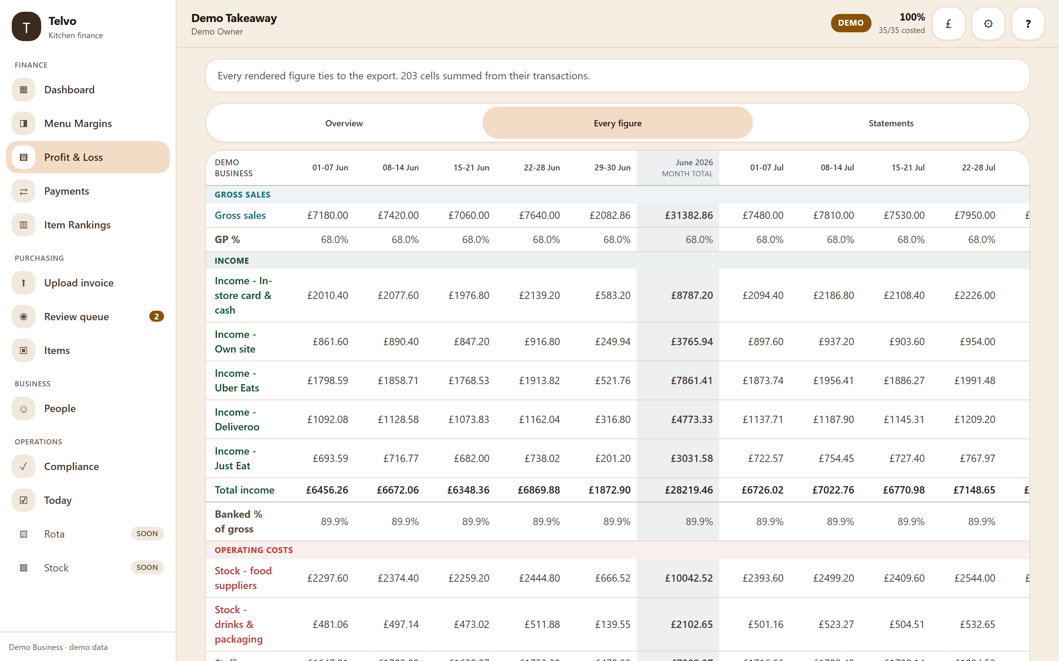Switch to the Overview tab
The width and height of the screenshot is (1059, 661).
344,123
